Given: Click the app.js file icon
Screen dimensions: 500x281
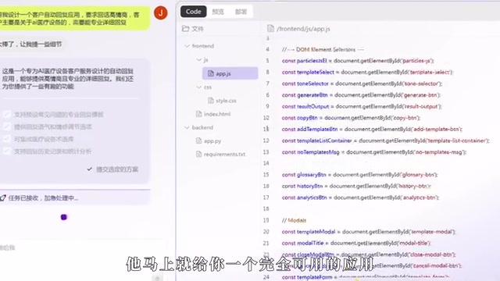Looking at the screenshot, I should coord(211,73).
